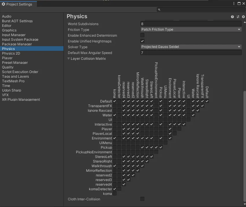Viewport: 246px width, 207px height.
Task: Select Preset Manager category
Action: 32,63
